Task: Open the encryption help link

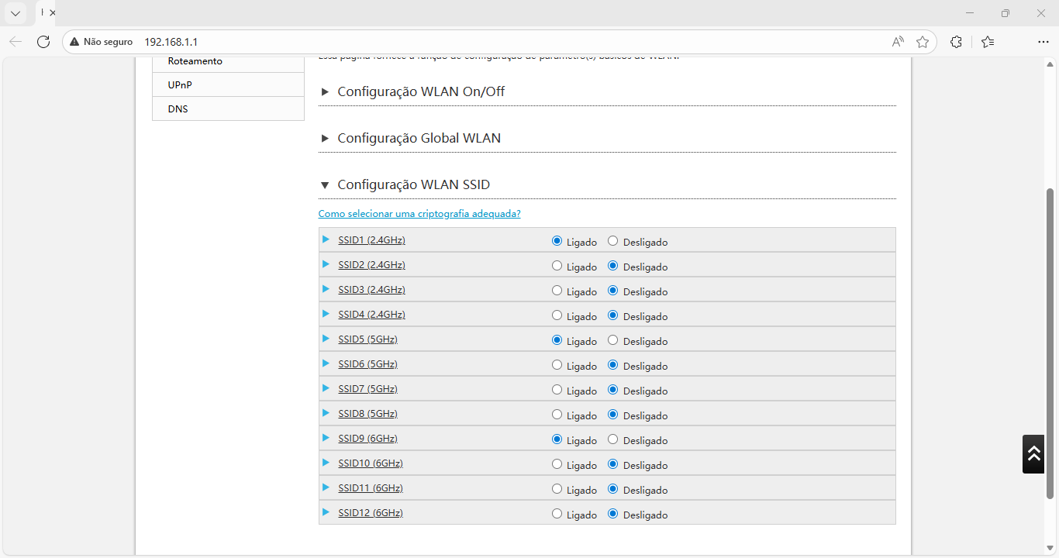Action: [x=419, y=213]
